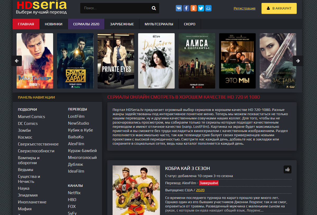Click the Moi Mir social icon
The height and width of the screenshot is (215, 317).
coord(208,8)
